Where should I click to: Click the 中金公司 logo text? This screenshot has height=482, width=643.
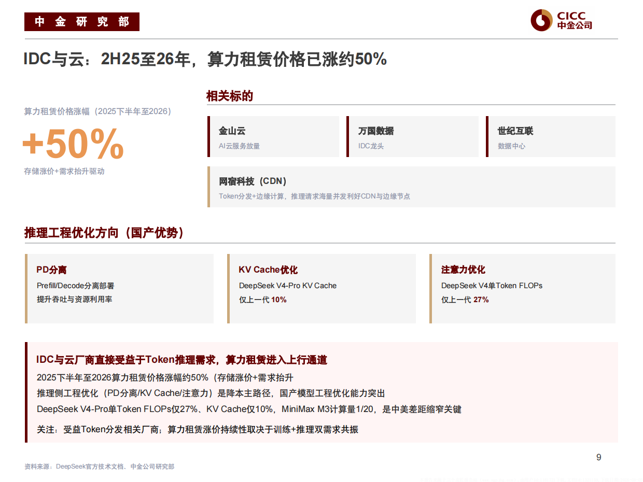[x=575, y=25]
